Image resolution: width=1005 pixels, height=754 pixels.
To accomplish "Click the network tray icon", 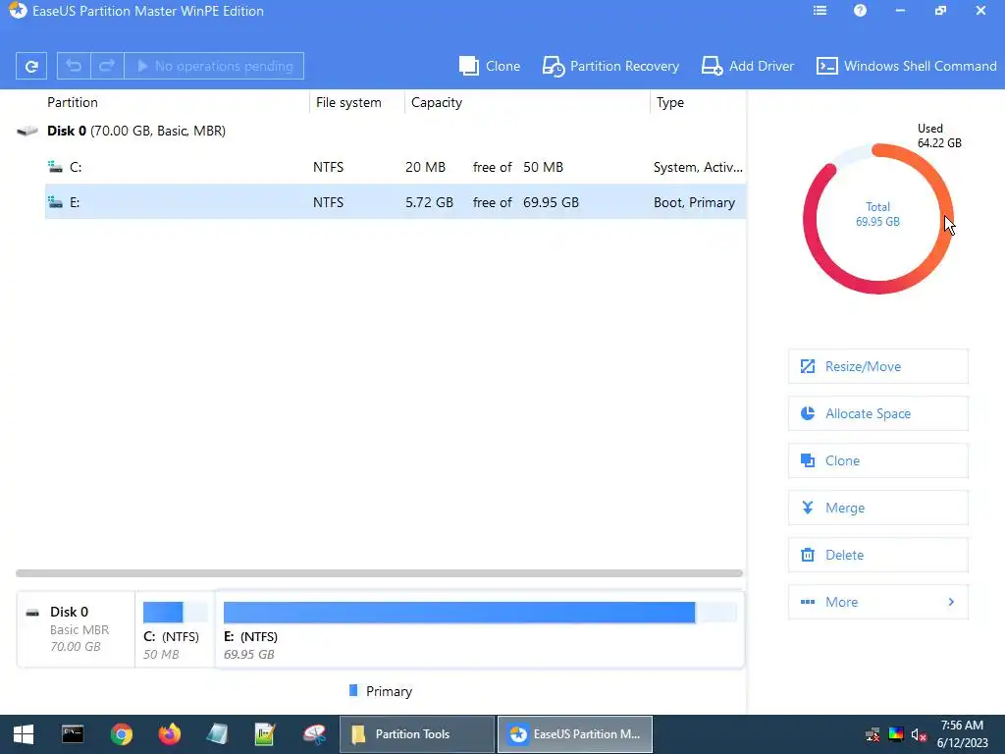I will pyautogui.click(x=873, y=734).
